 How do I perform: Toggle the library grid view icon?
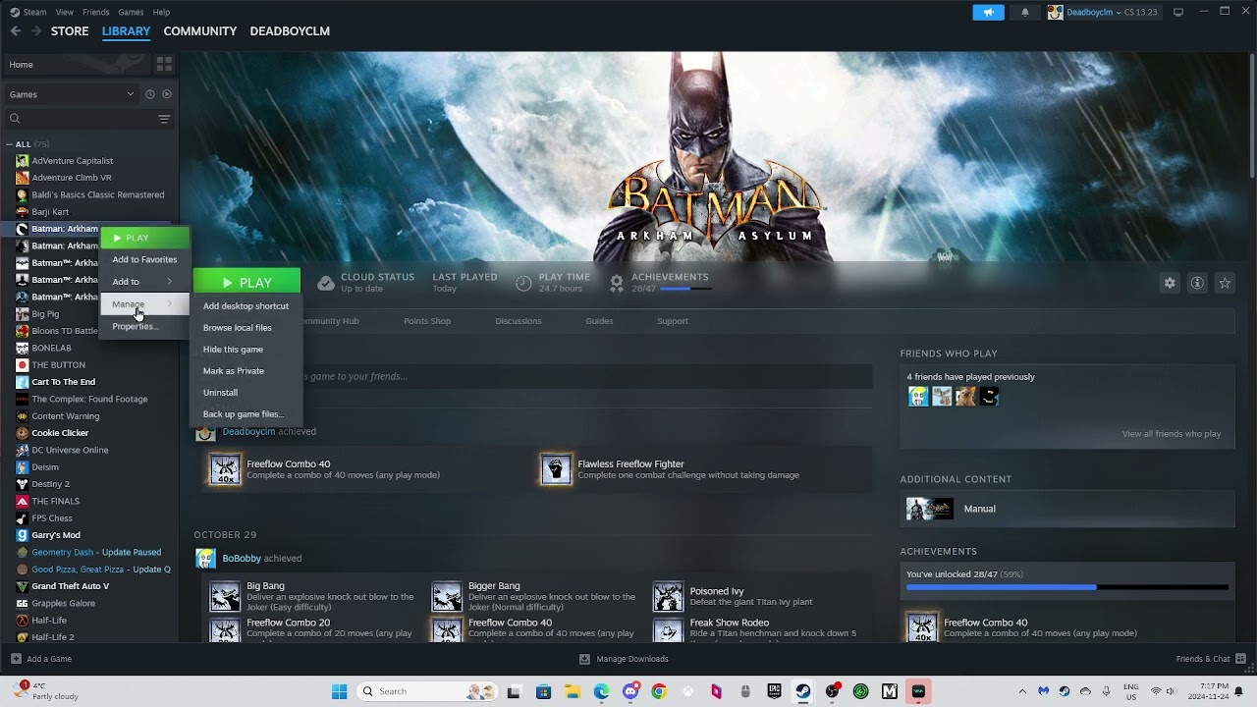click(x=164, y=64)
